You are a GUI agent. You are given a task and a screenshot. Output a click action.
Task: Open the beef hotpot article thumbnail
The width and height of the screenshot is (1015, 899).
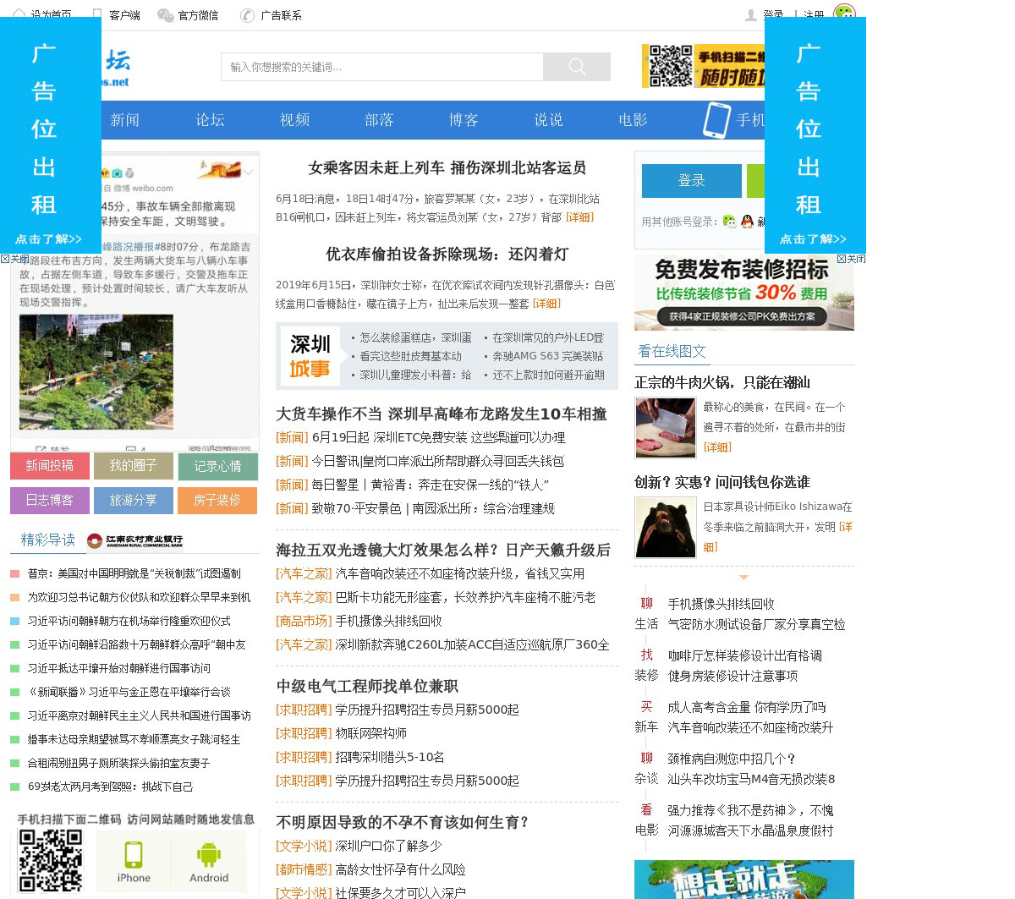(x=665, y=429)
